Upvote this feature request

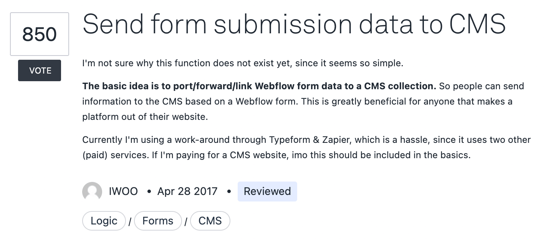click(39, 70)
